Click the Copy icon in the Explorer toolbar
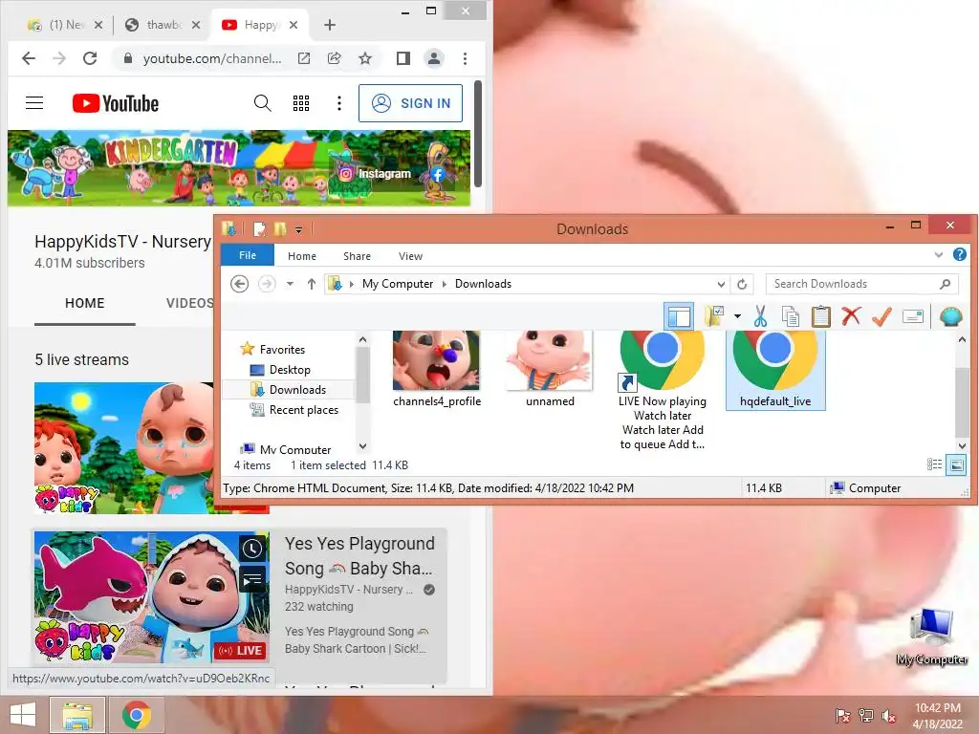Screen dimensions: 979x734 click(791, 316)
